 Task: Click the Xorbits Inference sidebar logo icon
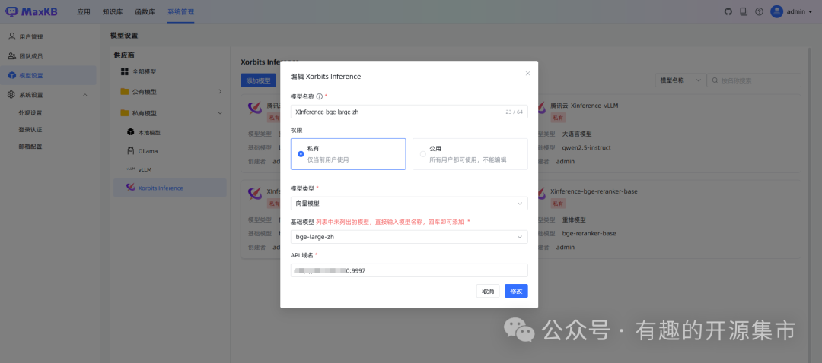click(131, 188)
